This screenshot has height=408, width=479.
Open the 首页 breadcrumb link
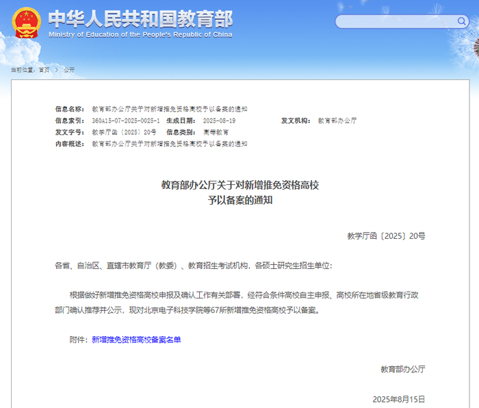coord(44,70)
